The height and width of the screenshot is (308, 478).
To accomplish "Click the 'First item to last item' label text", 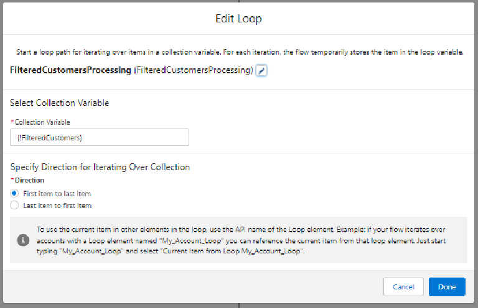I will pyautogui.click(x=57, y=194).
